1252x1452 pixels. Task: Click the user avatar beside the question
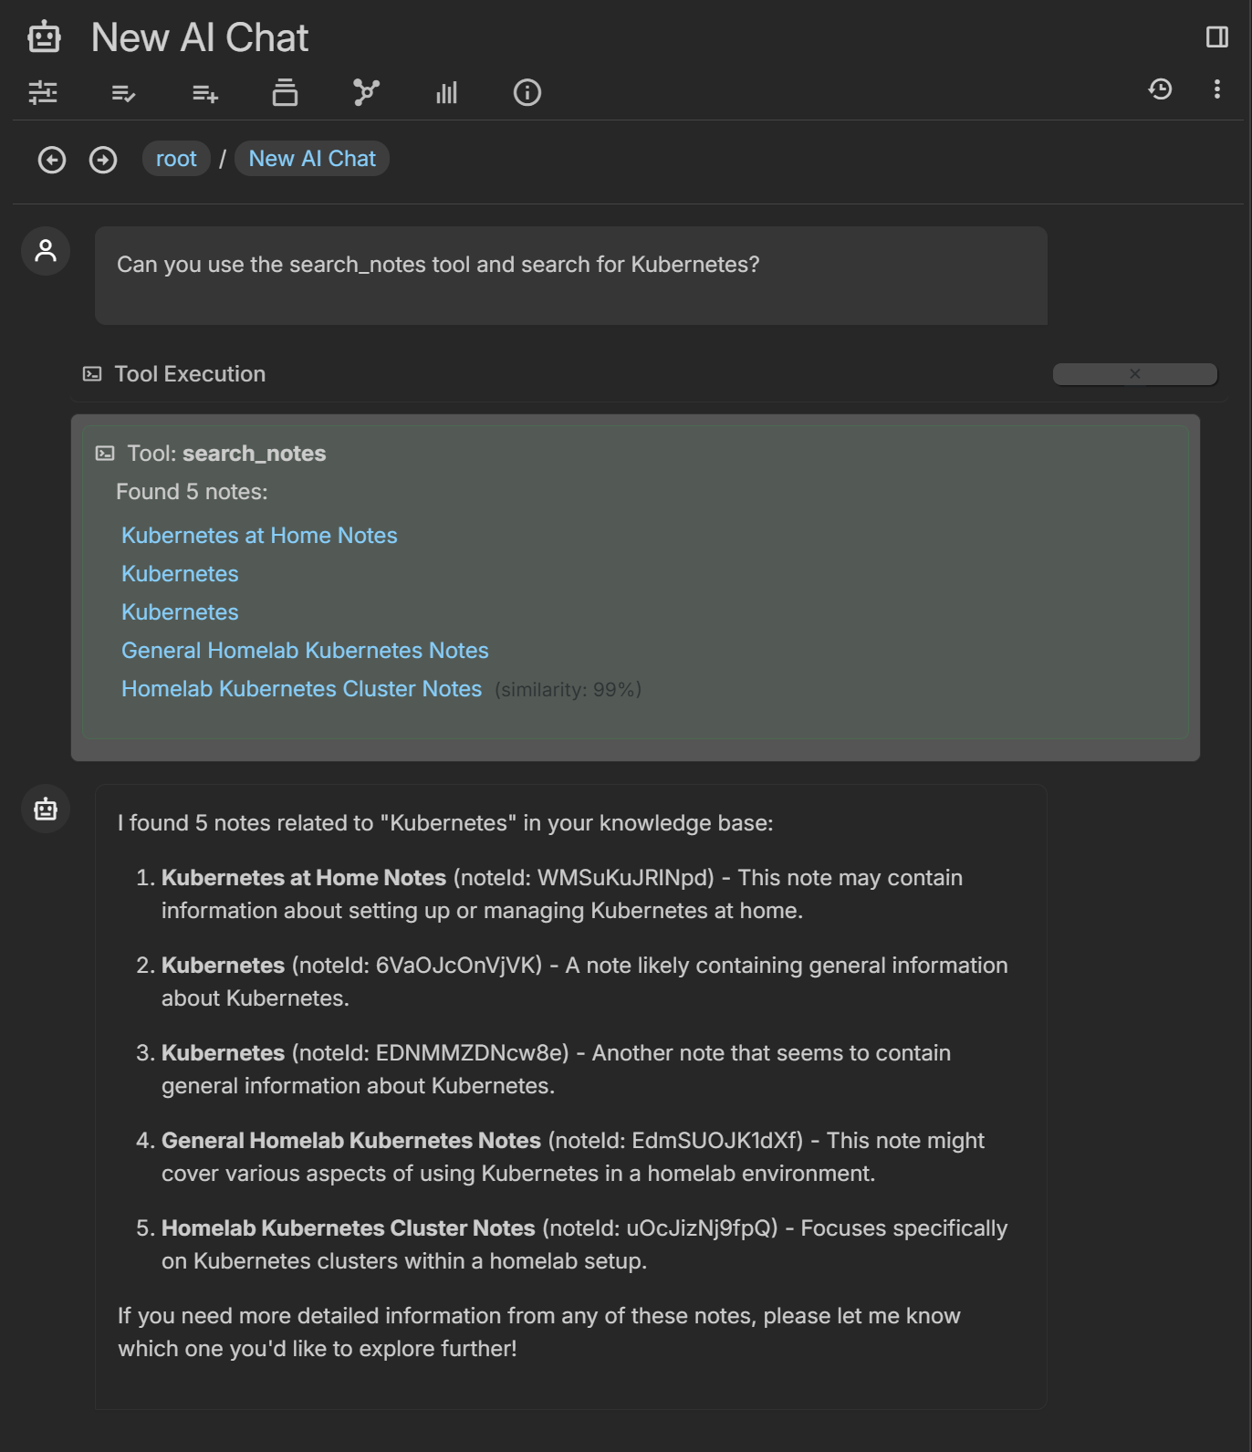tap(44, 249)
